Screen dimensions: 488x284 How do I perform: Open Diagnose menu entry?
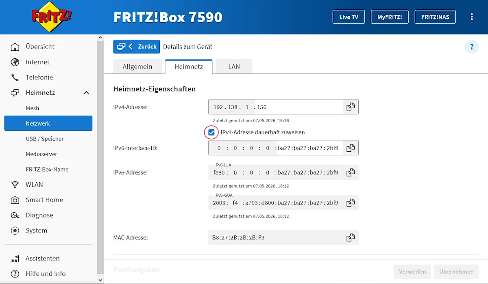(x=39, y=215)
